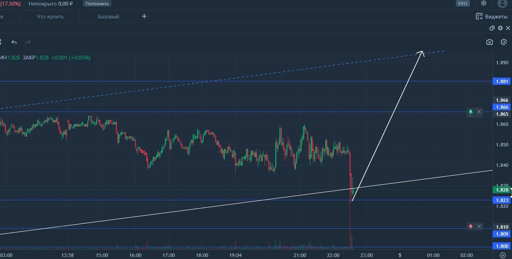
Task: Click the 1.890 price axis label
Action: 502,63
